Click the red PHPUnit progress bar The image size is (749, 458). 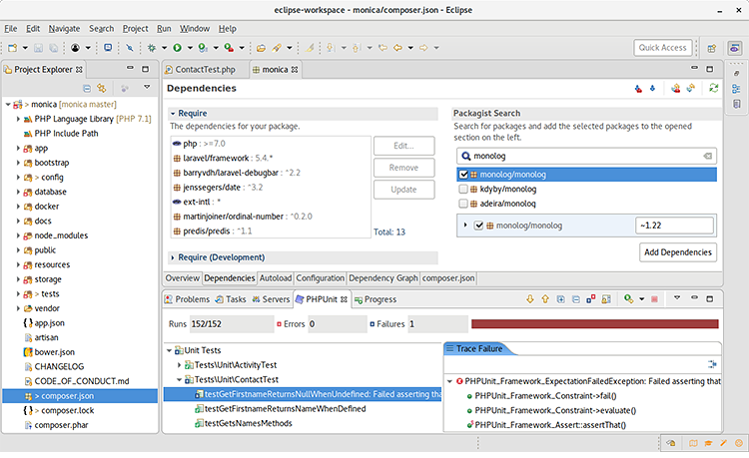pyautogui.click(x=593, y=323)
